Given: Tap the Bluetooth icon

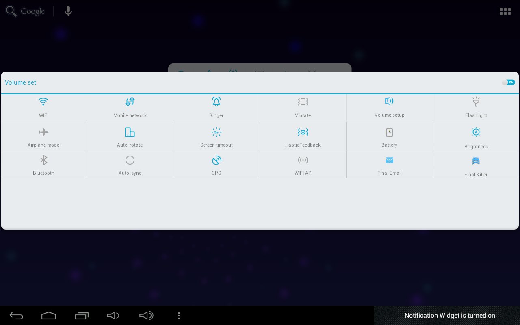Looking at the screenshot, I should tap(43, 160).
